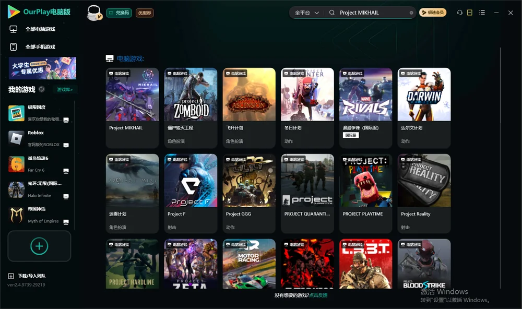Select the Darwin 达尔文计划 card
Screen dimensions: 522x309
point(424,108)
